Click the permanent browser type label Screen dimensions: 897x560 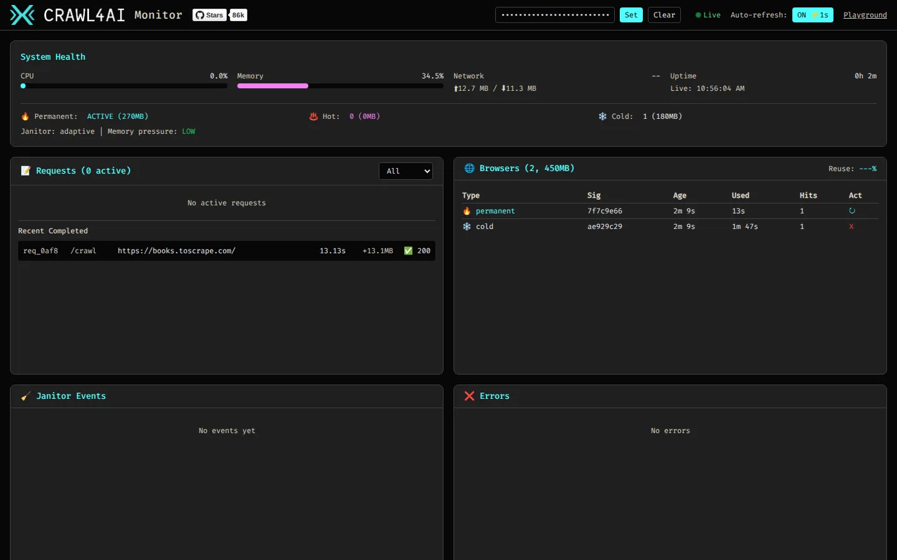pos(495,211)
